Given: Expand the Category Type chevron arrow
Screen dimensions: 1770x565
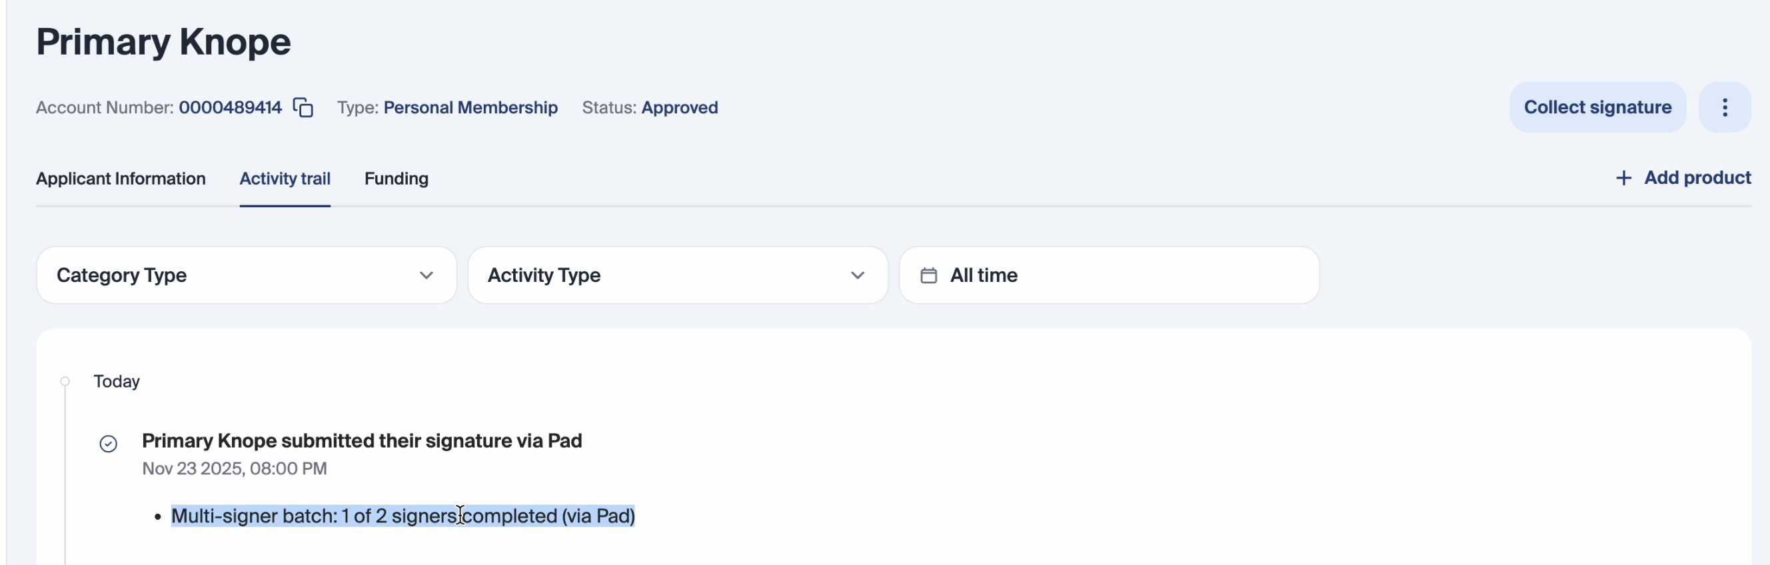Looking at the screenshot, I should click(x=426, y=276).
